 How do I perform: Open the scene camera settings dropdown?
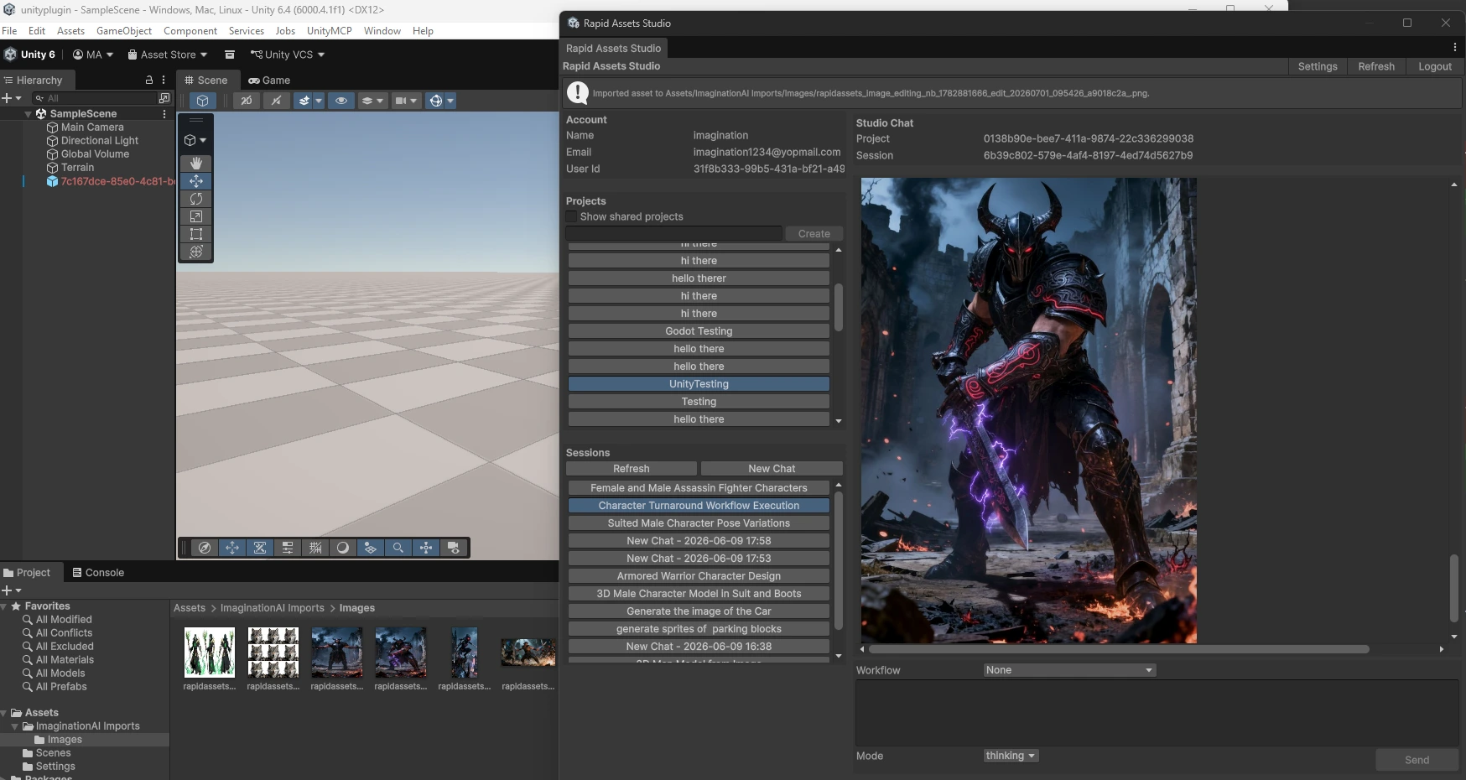(x=406, y=101)
